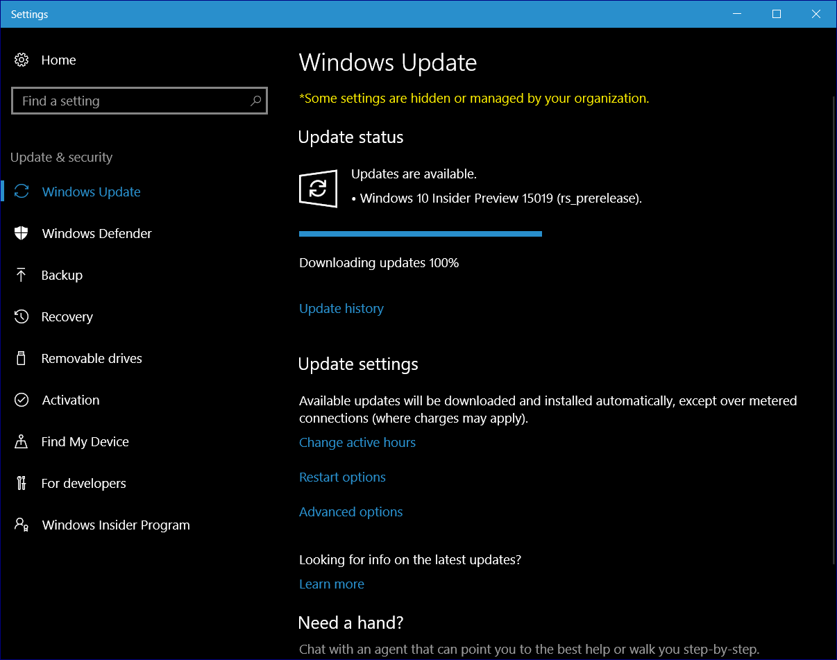
Task: Click the Backup upload arrow icon
Action: point(22,276)
